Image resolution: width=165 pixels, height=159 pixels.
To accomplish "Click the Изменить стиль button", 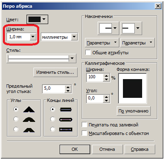I will 55,72.
